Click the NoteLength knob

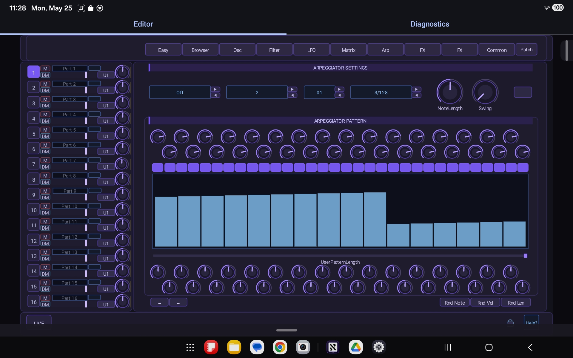click(450, 92)
